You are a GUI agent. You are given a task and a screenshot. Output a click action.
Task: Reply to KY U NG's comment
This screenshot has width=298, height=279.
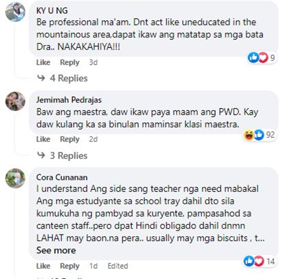tap(70, 62)
